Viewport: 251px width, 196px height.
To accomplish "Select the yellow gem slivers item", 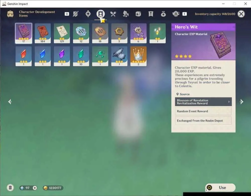I will coord(158,33).
